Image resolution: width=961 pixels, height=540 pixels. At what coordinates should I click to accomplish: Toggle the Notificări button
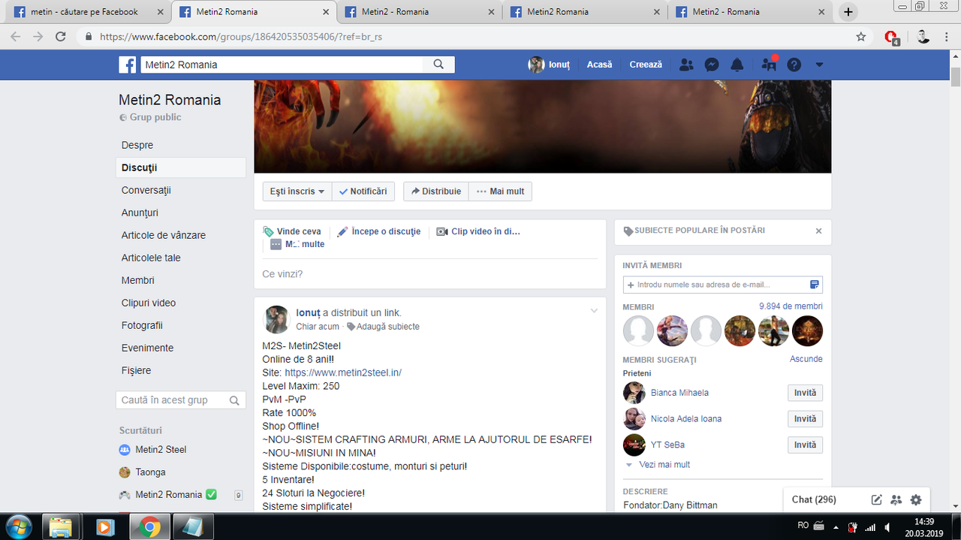(x=363, y=192)
